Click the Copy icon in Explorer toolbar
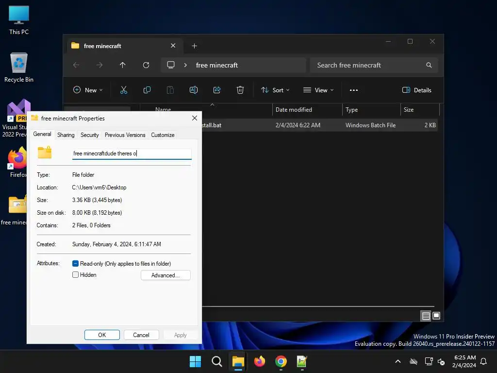Viewport: 497px width, 373px height. 147,90
